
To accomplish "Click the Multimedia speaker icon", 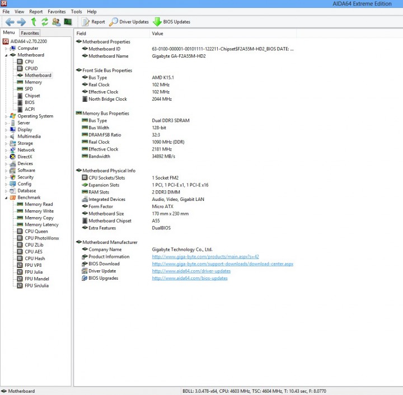I will (12, 137).
